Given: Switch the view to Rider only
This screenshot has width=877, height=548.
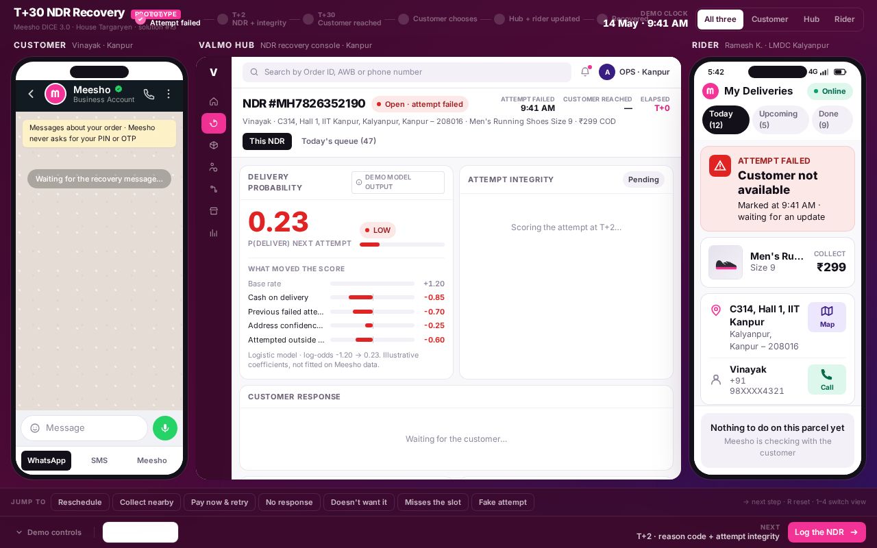Looking at the screenshot, I should 844,19.
